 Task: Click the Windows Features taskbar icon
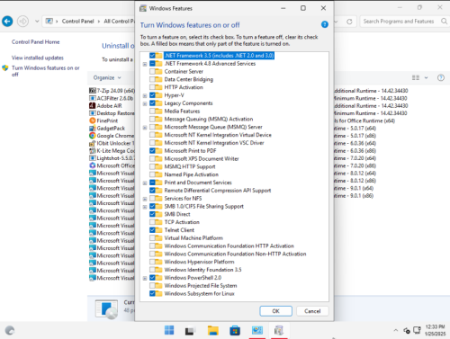coord(279,330)
